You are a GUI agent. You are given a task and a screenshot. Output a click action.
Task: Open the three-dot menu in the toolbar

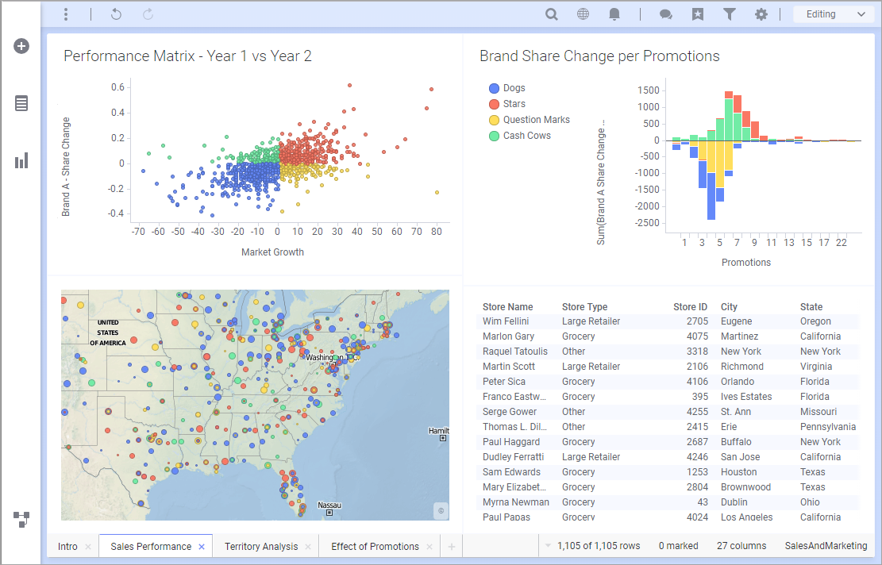66,13
